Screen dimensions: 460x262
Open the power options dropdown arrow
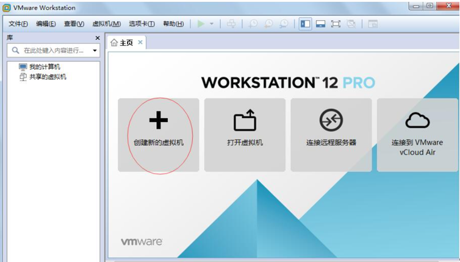(x=212, y=24)
